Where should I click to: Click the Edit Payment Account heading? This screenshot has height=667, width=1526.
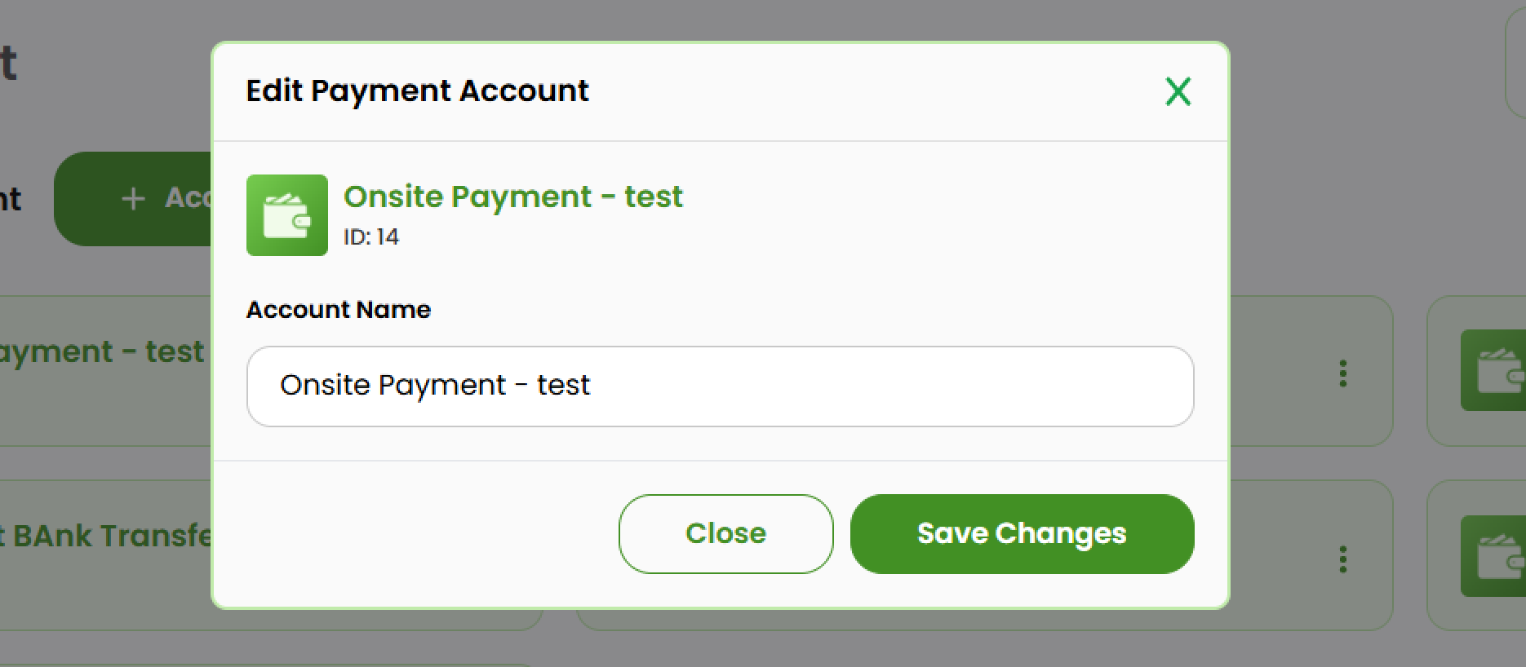[x=417, y=91]
